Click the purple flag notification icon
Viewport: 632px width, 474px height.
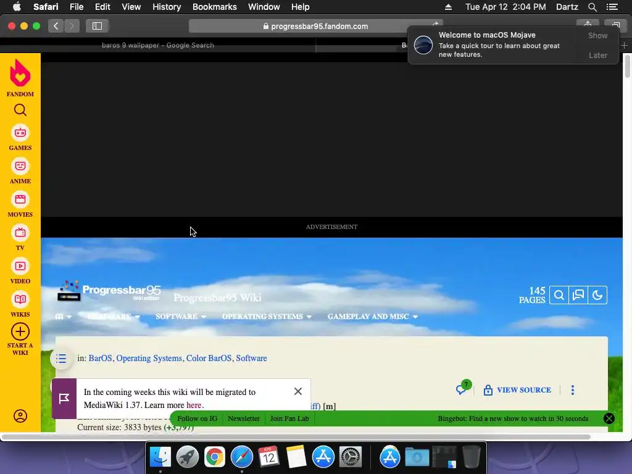[x=64, y=399]
